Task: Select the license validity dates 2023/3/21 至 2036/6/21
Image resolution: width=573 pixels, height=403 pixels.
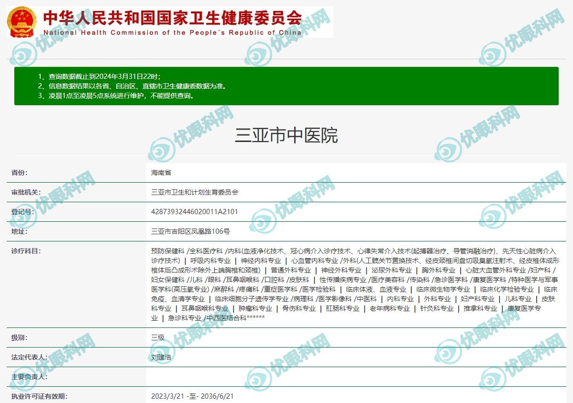Action: tap(192, 396)
